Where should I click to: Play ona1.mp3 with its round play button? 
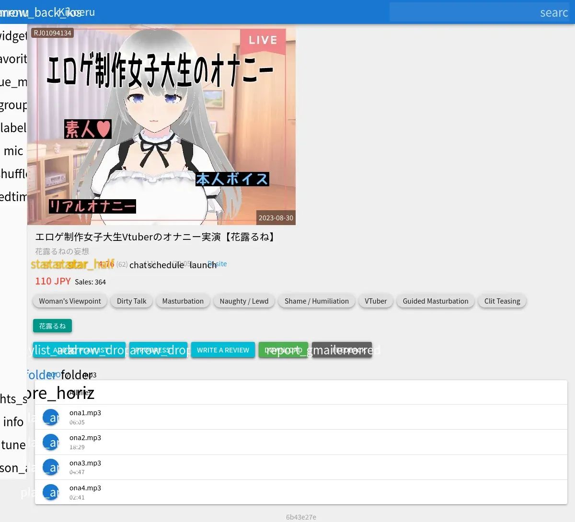click(x=51, y=418)
